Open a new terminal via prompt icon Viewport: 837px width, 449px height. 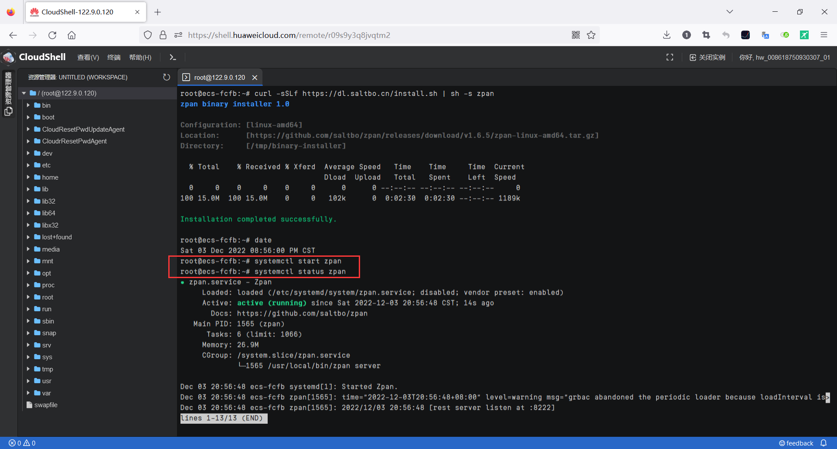[173, 58]
